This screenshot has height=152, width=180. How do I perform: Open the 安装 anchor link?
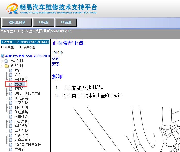pyautogui.click(x=56, y=64)
